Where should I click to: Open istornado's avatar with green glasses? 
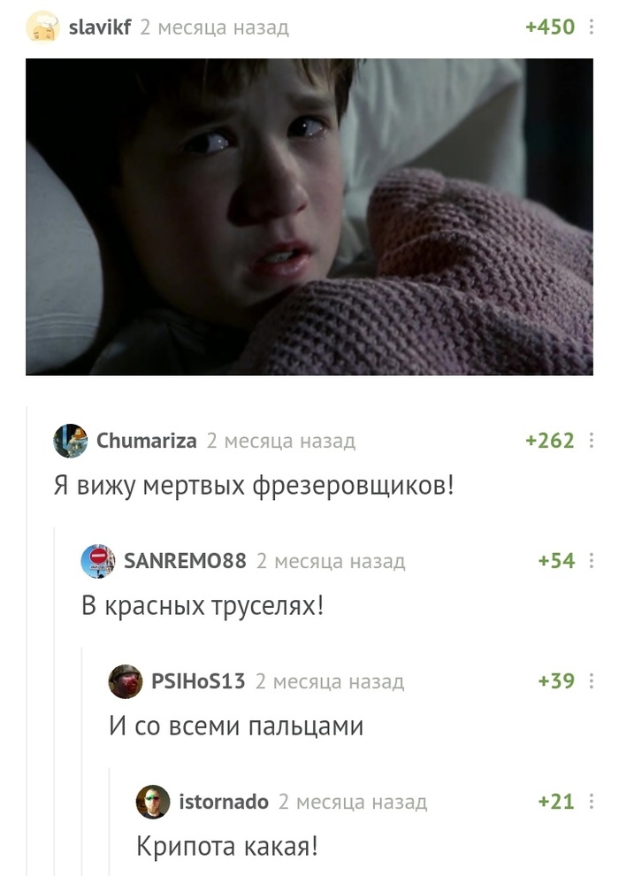pyautogui.click(x=153, y=802)
